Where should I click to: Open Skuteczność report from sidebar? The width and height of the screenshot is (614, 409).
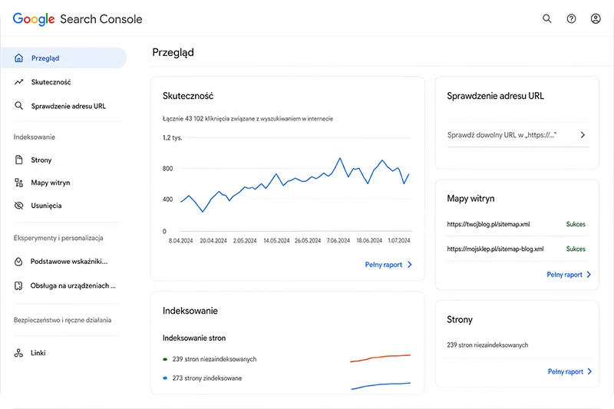(51, 82)
